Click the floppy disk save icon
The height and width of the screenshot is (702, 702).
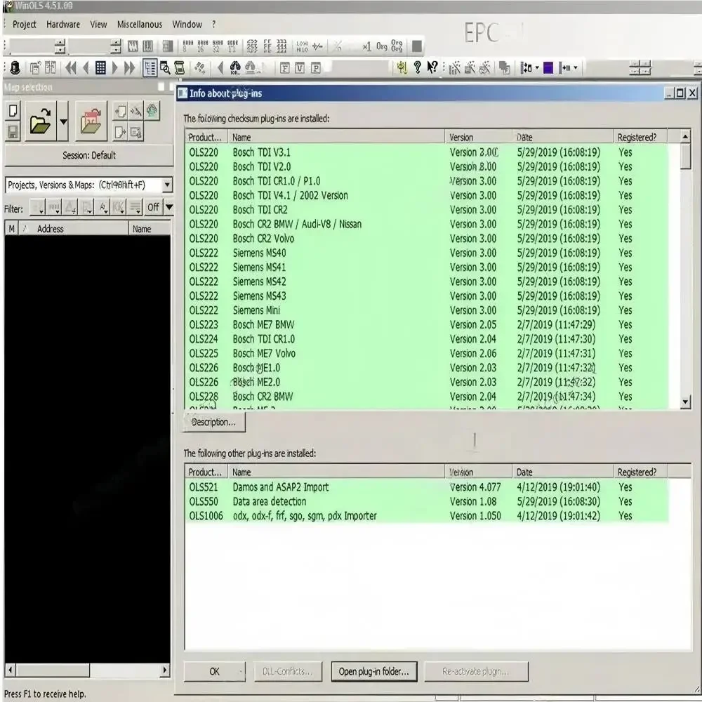tap(13, 132)
